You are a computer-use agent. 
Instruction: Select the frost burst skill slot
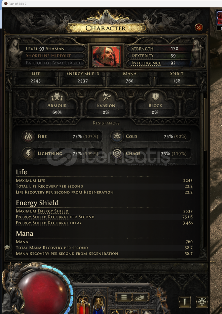[202, 302]
